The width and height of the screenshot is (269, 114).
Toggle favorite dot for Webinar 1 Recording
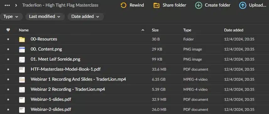click(x=8, y=79)
